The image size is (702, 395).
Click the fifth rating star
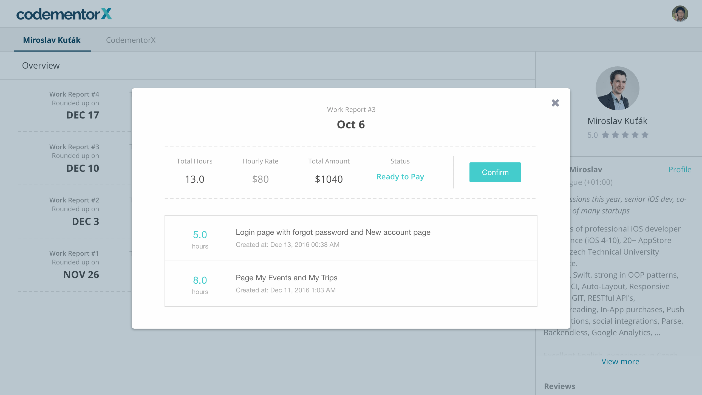[645, 135]
